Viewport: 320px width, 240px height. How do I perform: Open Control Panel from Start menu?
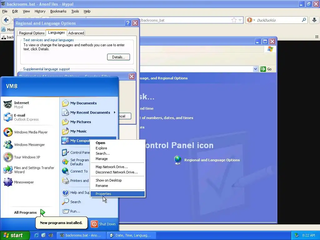76,152
